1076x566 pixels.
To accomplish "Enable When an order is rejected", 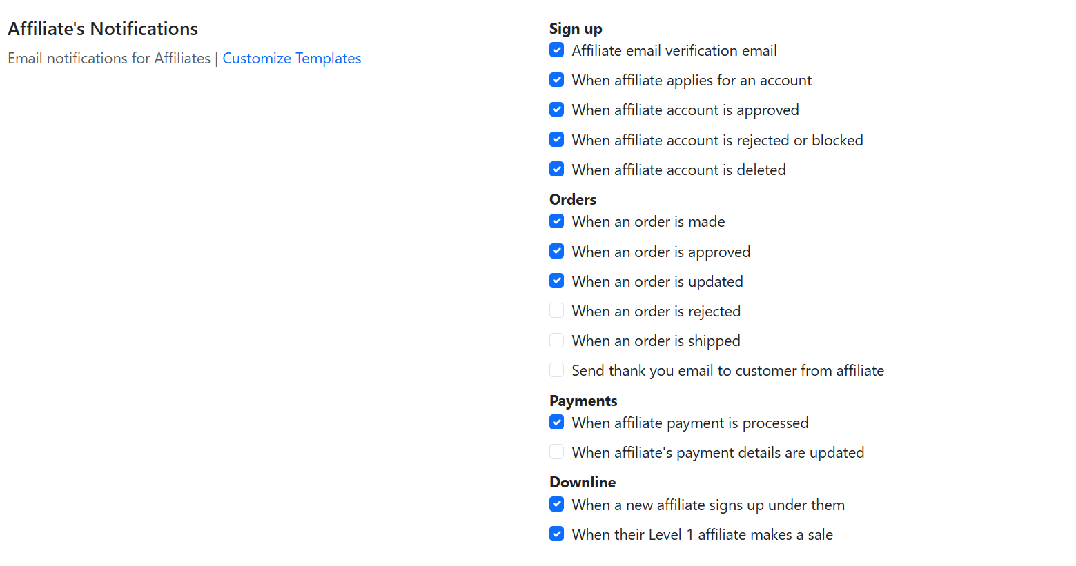I will pos(557,311).
